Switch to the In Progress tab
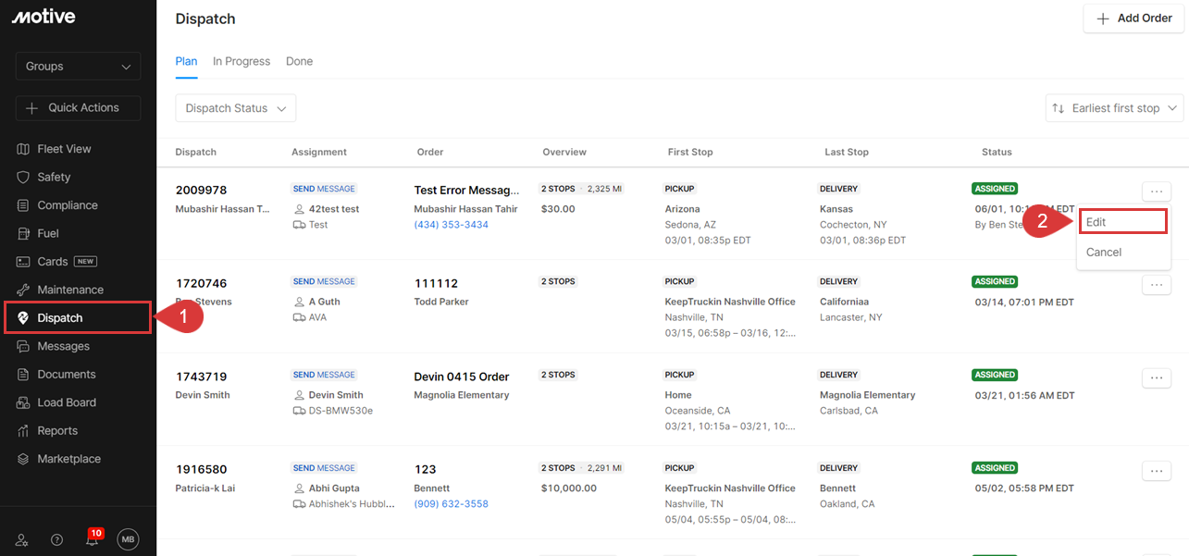The width and height of the screenshot is (1189, 556). (x=242, y=61)
